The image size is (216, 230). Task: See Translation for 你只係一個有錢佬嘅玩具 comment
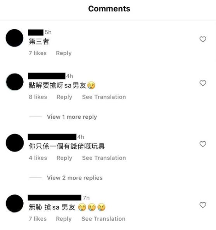point(104,158)
